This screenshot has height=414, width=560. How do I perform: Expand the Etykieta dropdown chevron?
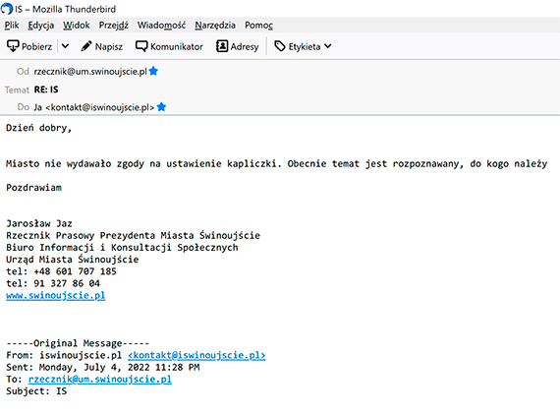pyautogui.click(x=328, y=46)
